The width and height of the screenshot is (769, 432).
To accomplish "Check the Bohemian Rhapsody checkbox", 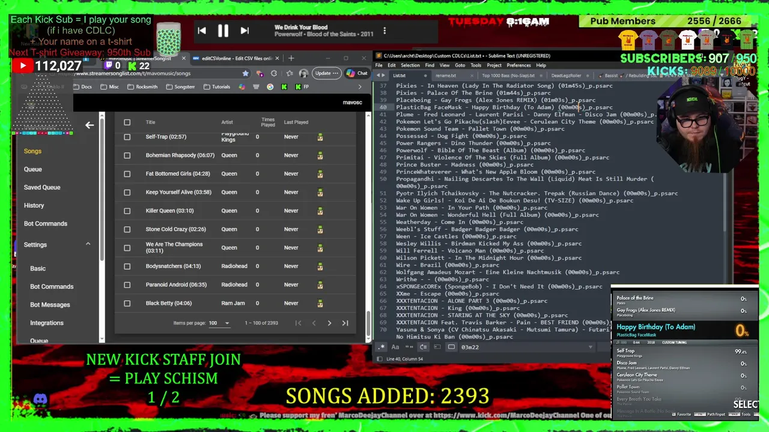I will pyautogui.click(x=127, y=155).
